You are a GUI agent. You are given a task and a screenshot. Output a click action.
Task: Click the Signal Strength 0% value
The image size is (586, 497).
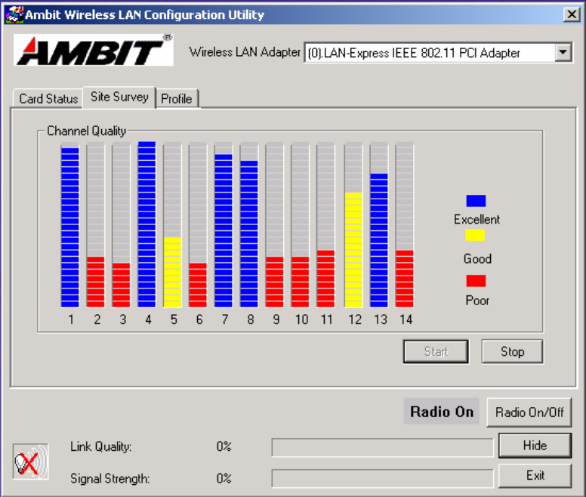[x=224, y=478]
